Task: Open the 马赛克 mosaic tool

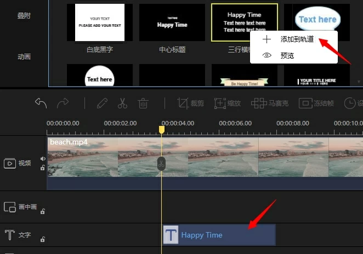Action: point(270,103)
